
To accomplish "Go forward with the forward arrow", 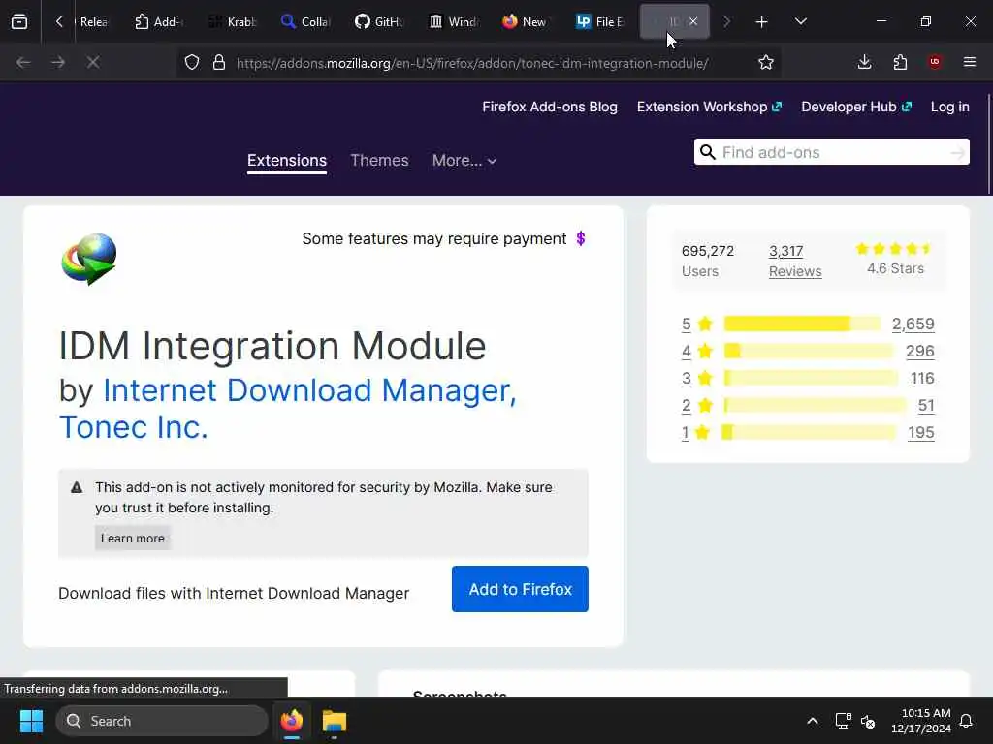I will click(x=58, y=62).
